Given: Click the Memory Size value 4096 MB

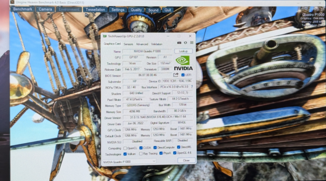Looking at the screenshot, I should [x=134, y=111].
